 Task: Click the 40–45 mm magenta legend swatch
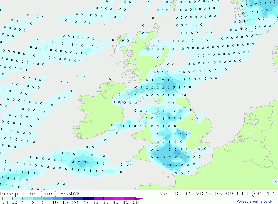(x=119, y=198)
